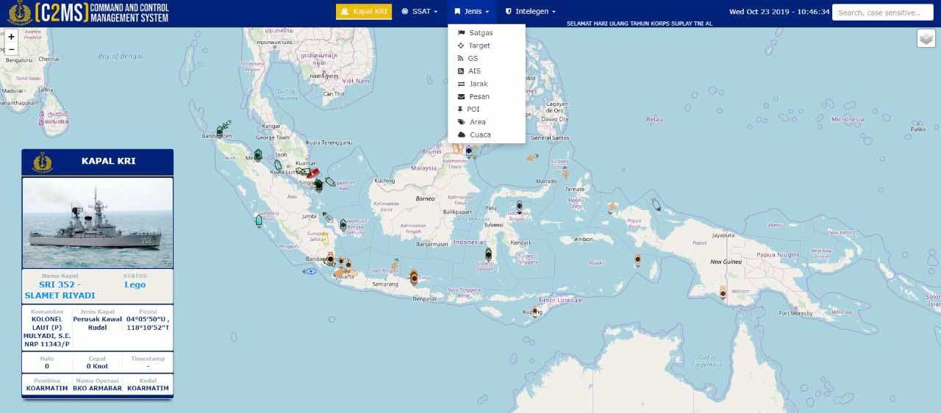Choose AIS in the Jenis menu
941x413 pixels.
pos(474,71)
